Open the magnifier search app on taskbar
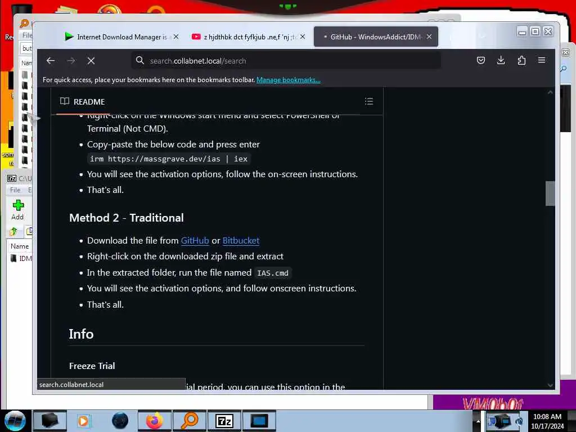Viewport: 576px width, 432px height. pyautogui.click(x=190, y=421)
